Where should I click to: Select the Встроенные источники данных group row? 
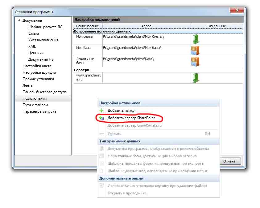click(158, 31)
